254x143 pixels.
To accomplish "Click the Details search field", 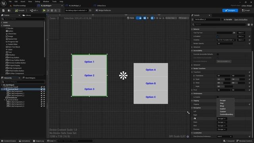I will pyautogui.click(x=219, y=25).
